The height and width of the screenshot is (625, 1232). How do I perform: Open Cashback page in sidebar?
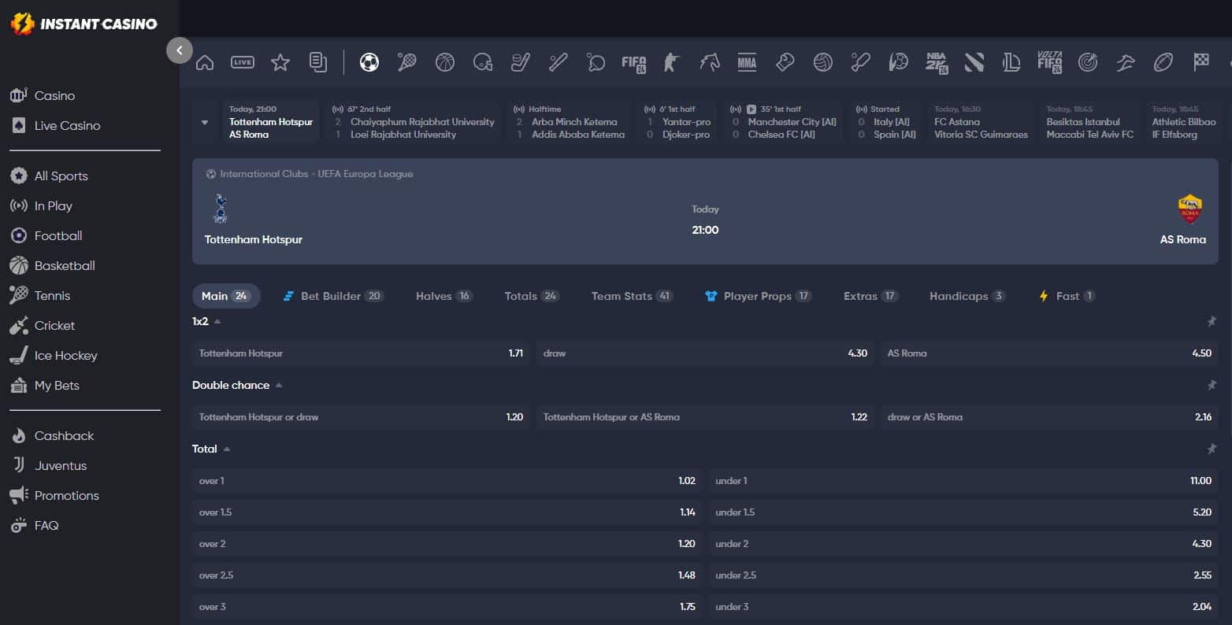point(64,435)
